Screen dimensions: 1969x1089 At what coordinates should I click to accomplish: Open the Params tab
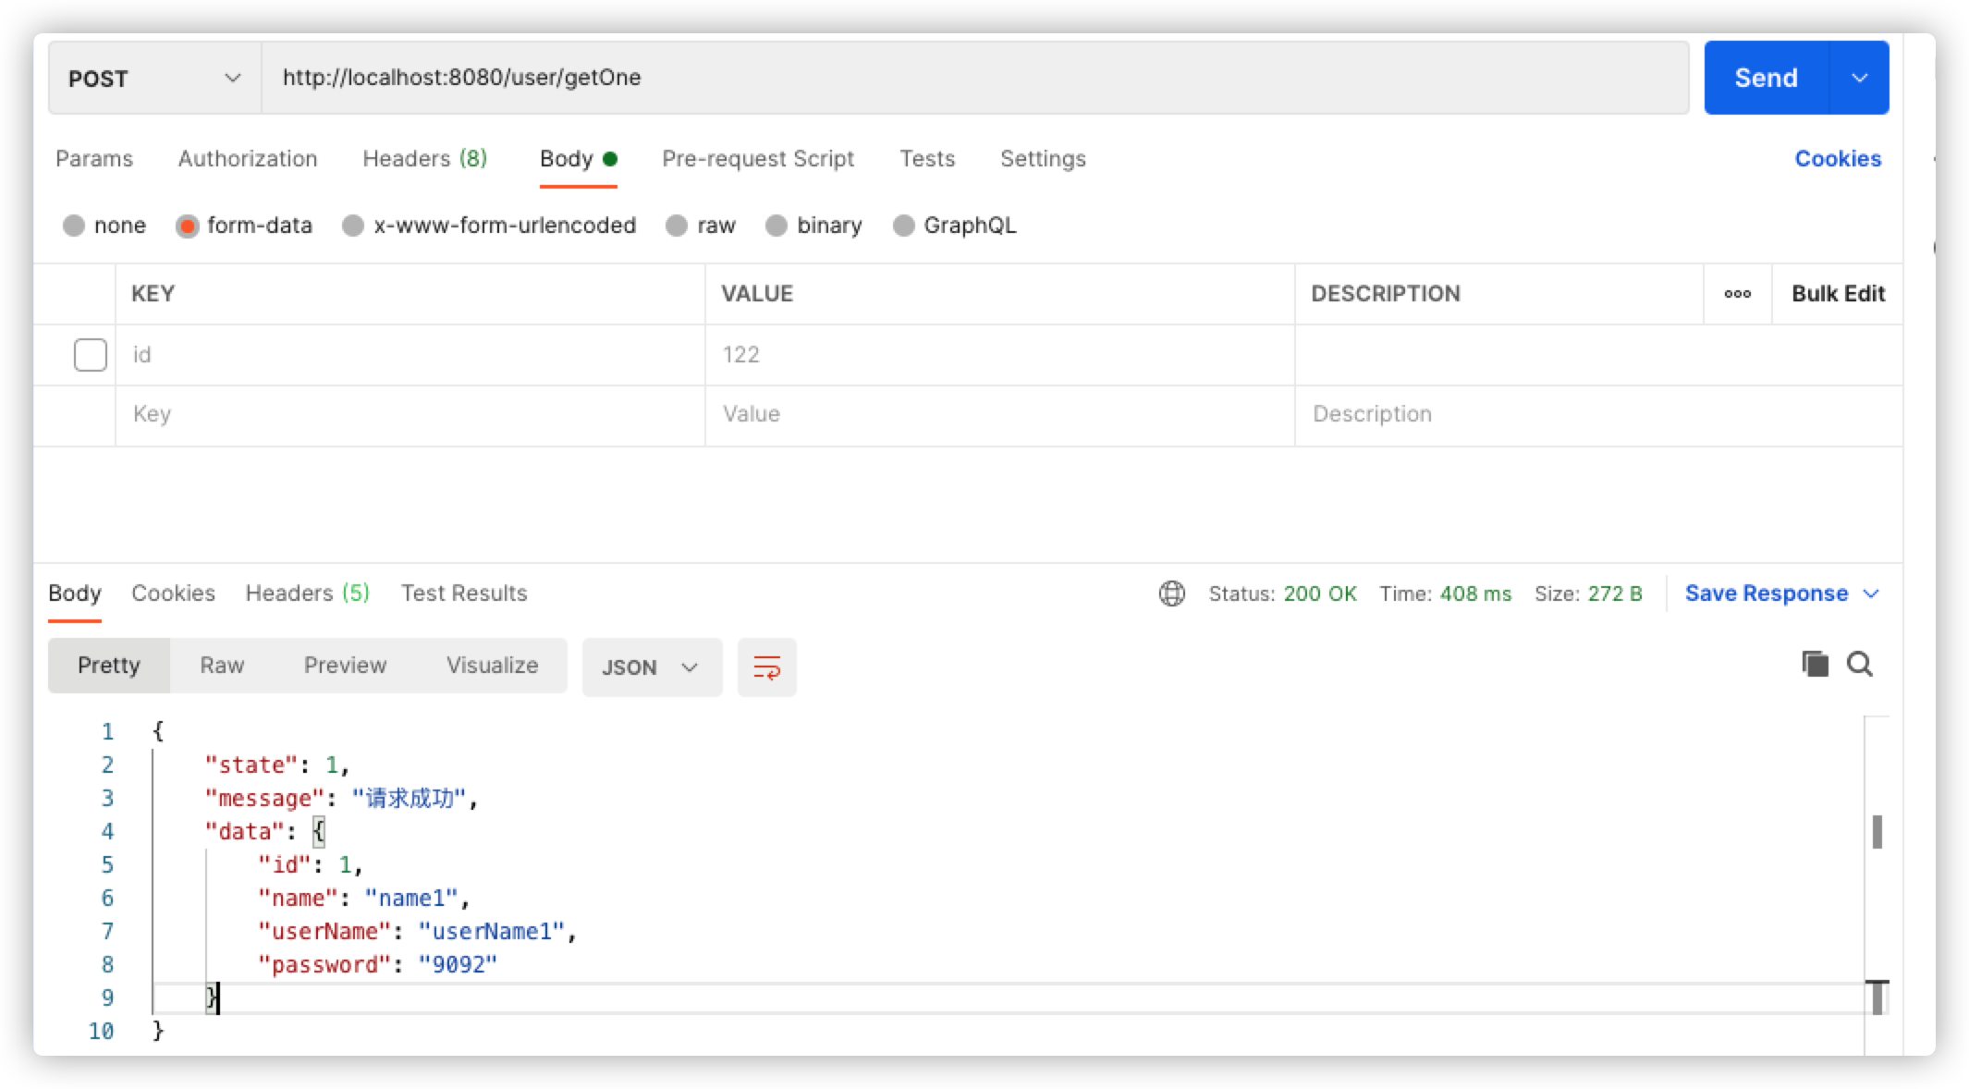tap(94, 159)
